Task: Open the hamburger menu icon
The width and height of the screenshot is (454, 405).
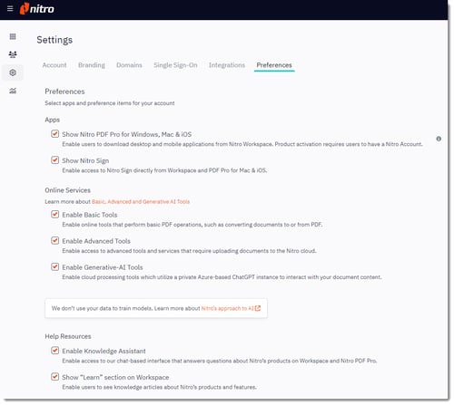Action: click(10, 8)
